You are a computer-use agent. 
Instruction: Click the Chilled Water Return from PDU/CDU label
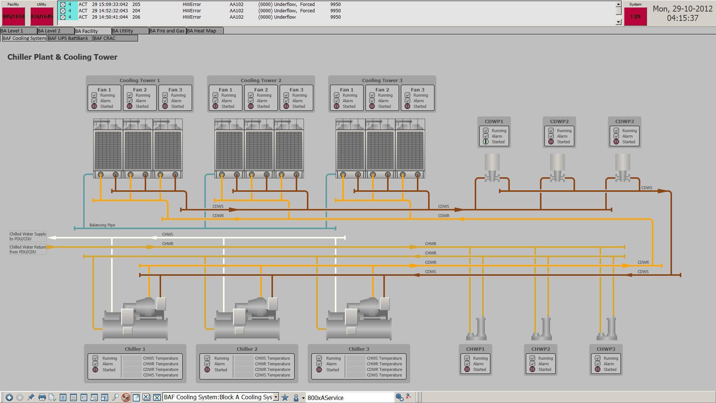[28, 249]
